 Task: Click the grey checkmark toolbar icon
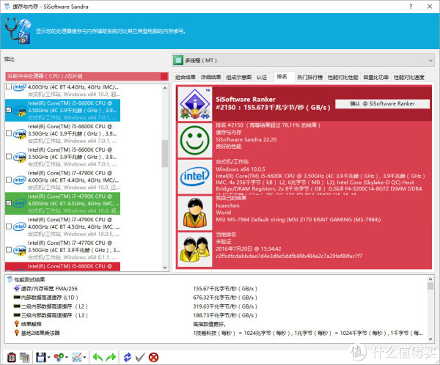140,357
